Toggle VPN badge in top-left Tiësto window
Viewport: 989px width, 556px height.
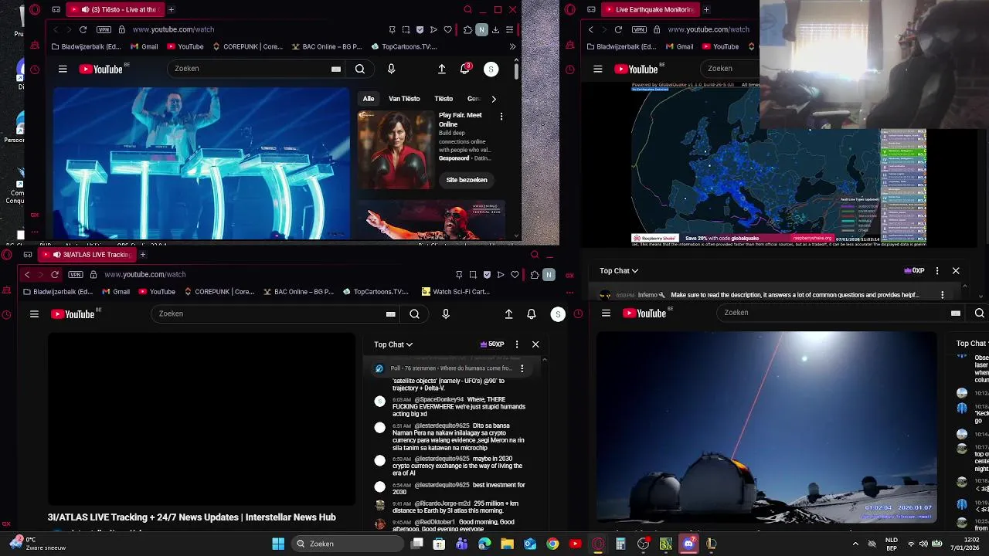pos(104,29)
